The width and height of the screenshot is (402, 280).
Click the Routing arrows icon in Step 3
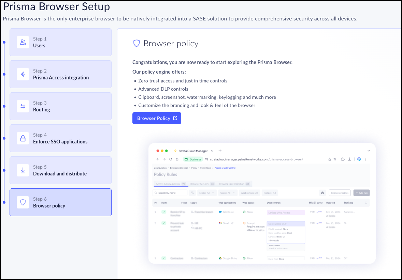(23, 106)
